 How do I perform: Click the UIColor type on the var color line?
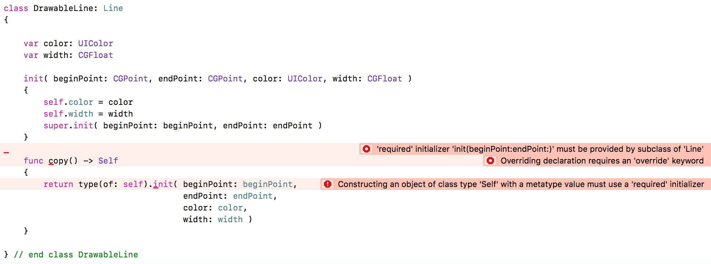[x=95, y=43]
